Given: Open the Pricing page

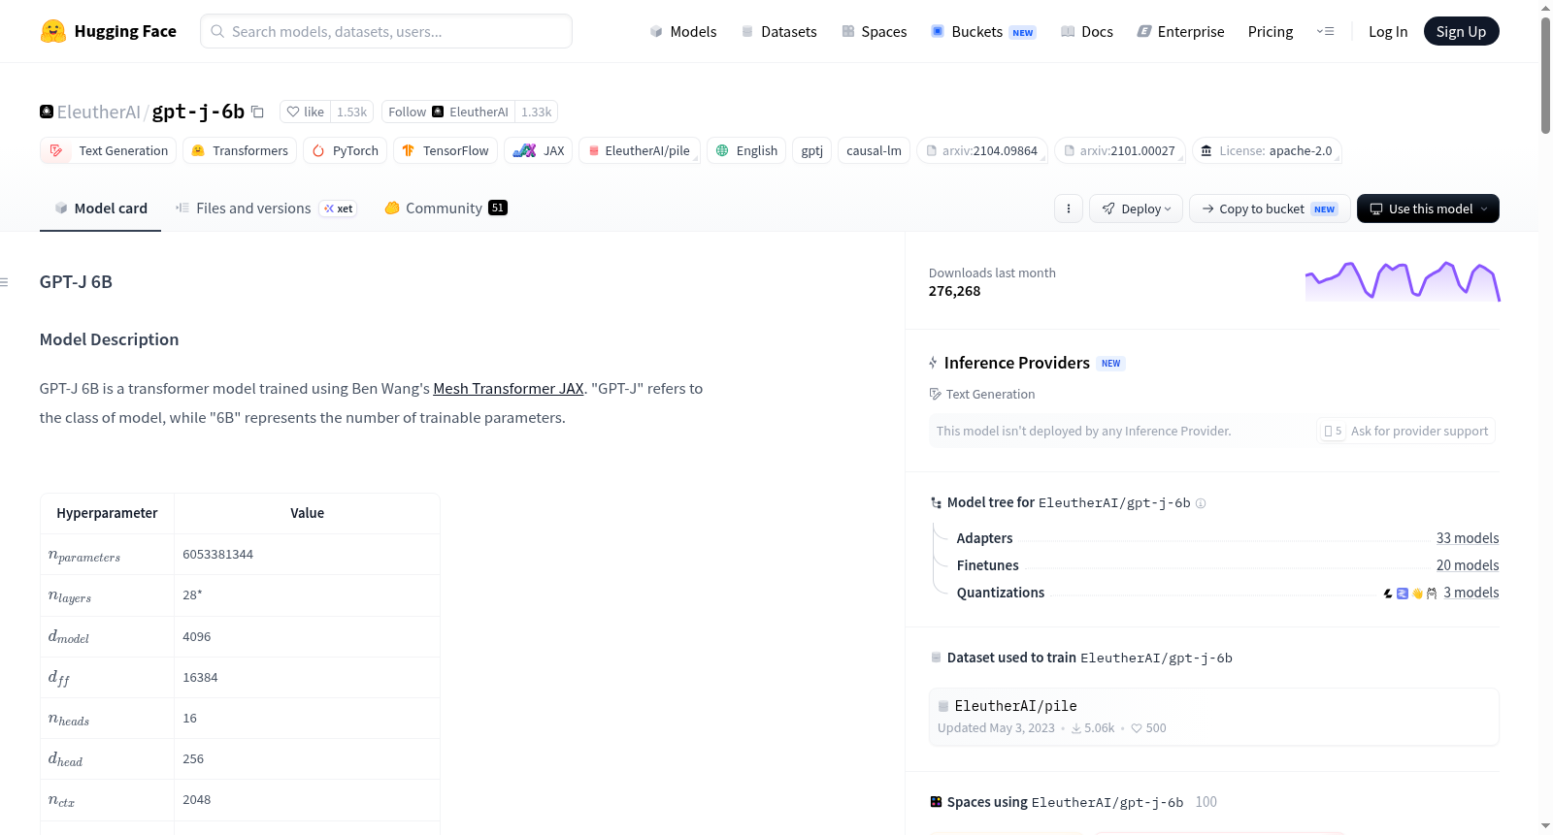Looking at the screenshot, I should click(x=1271, y=31).
